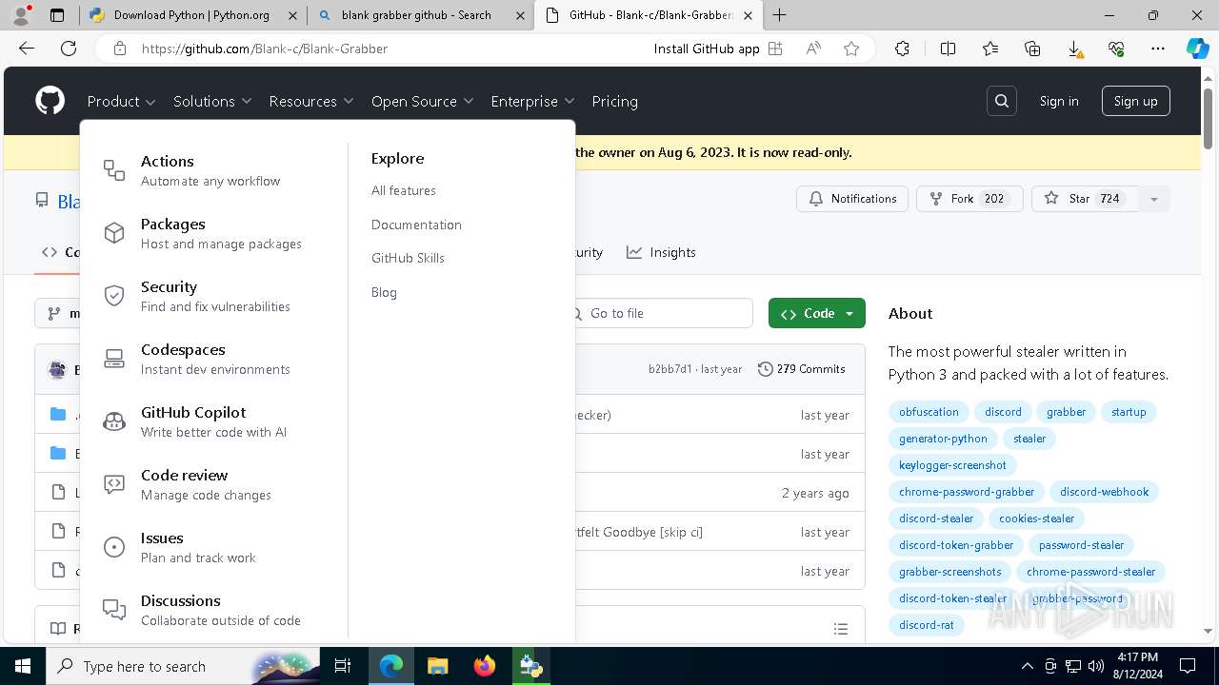
Task: Refresh the page
Action: tap(69, 49)
